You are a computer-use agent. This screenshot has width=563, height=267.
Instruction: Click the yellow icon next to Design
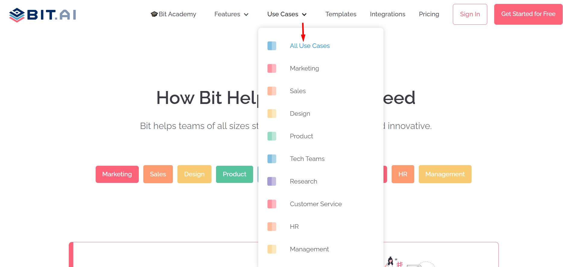(272, 114)
